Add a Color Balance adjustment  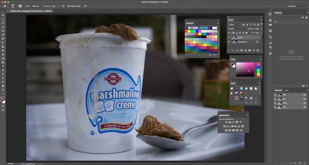coord(228,127)
